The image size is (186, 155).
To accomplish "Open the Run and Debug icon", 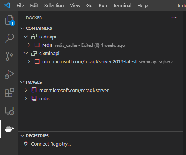I will click(9, 74).
